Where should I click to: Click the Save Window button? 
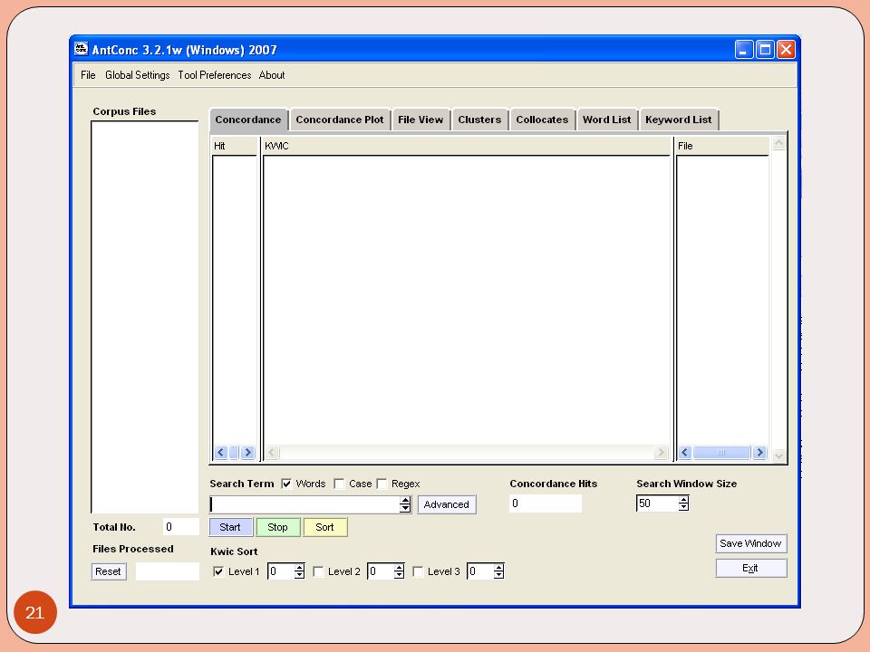(x=750, y=543)
